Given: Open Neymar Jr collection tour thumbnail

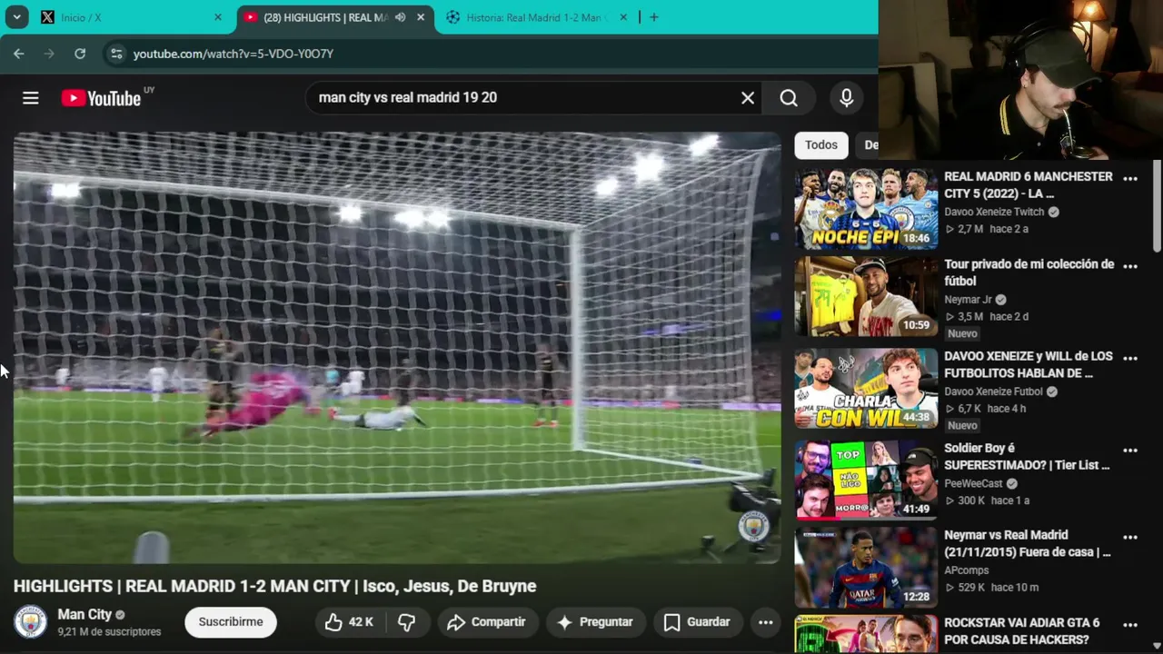Looking at the screenshot, I should pos(866,296).
